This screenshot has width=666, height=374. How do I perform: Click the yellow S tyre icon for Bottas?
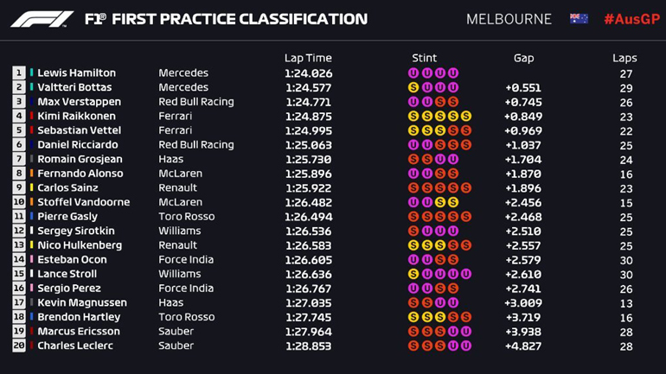pos(413,87)
